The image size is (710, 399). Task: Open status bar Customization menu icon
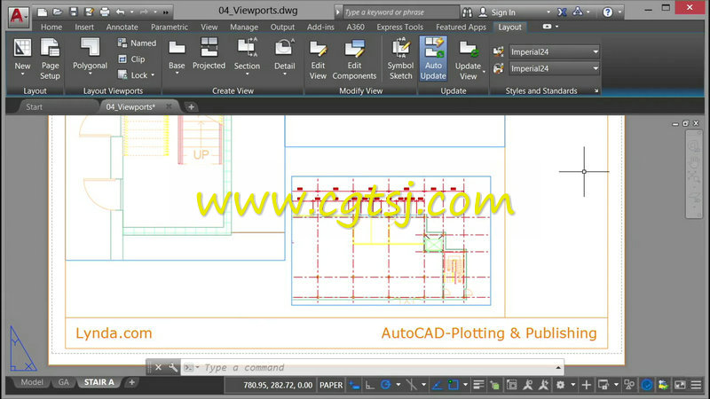pos(696,385)
